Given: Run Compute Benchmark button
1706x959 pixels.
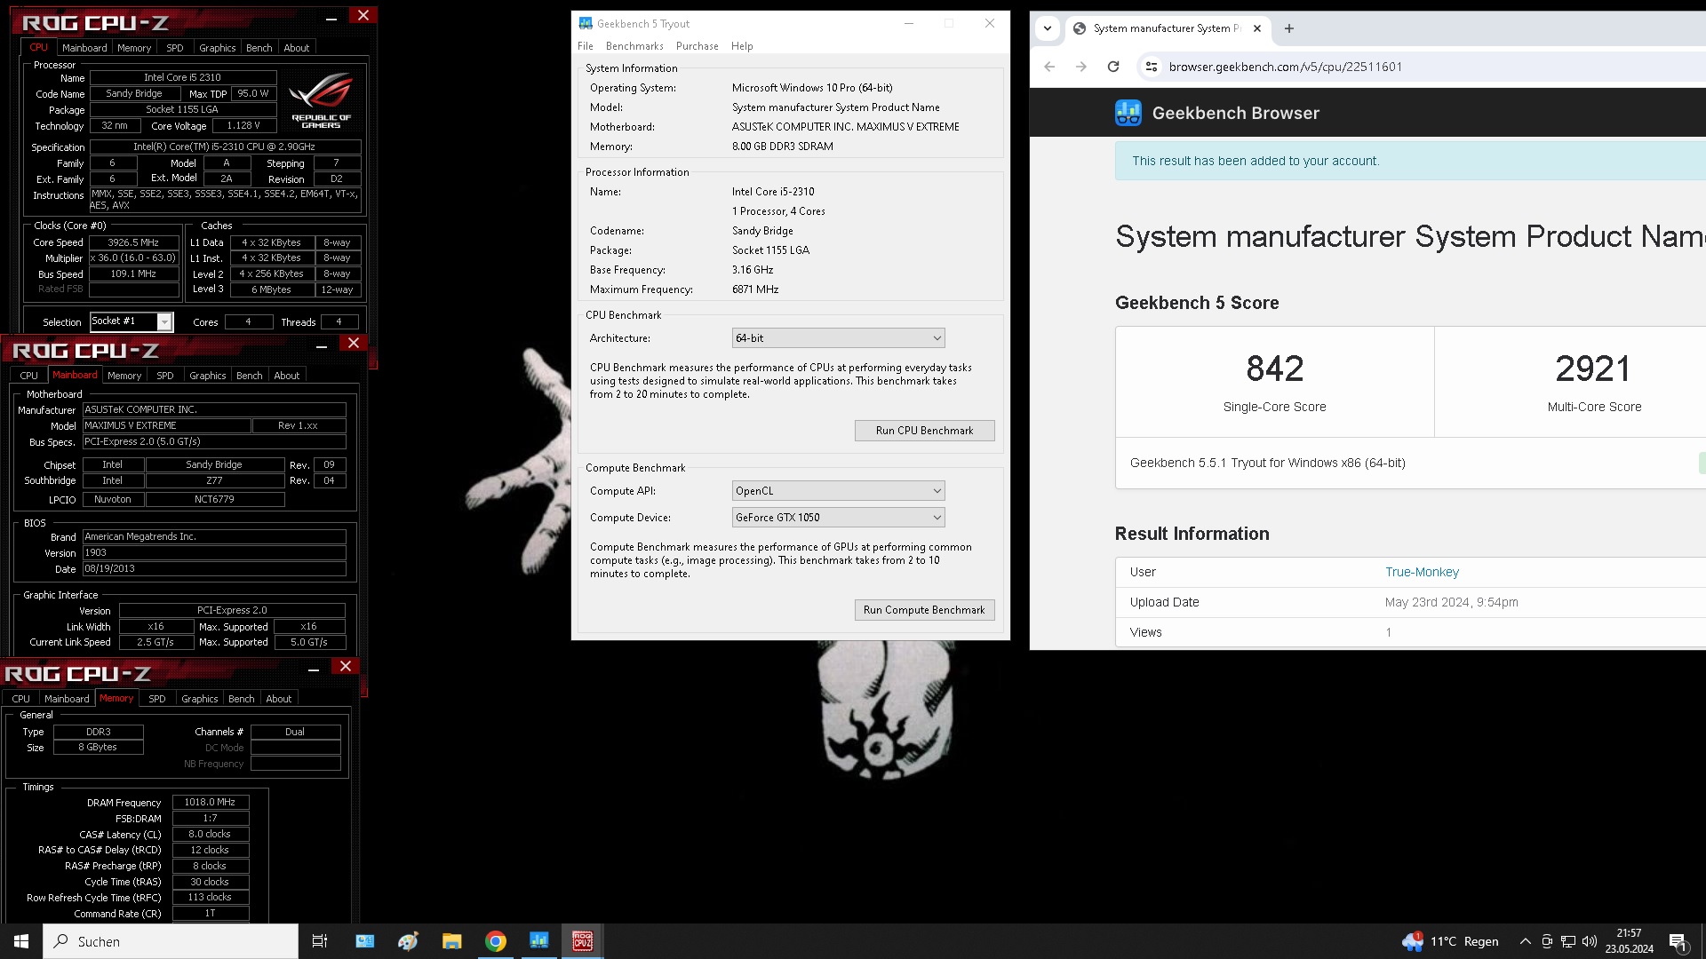Looking at the screenshot, I should (924, 610).
